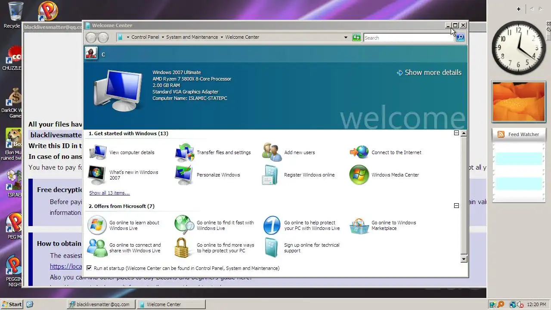Click the Start button

[x=12, y=304]
